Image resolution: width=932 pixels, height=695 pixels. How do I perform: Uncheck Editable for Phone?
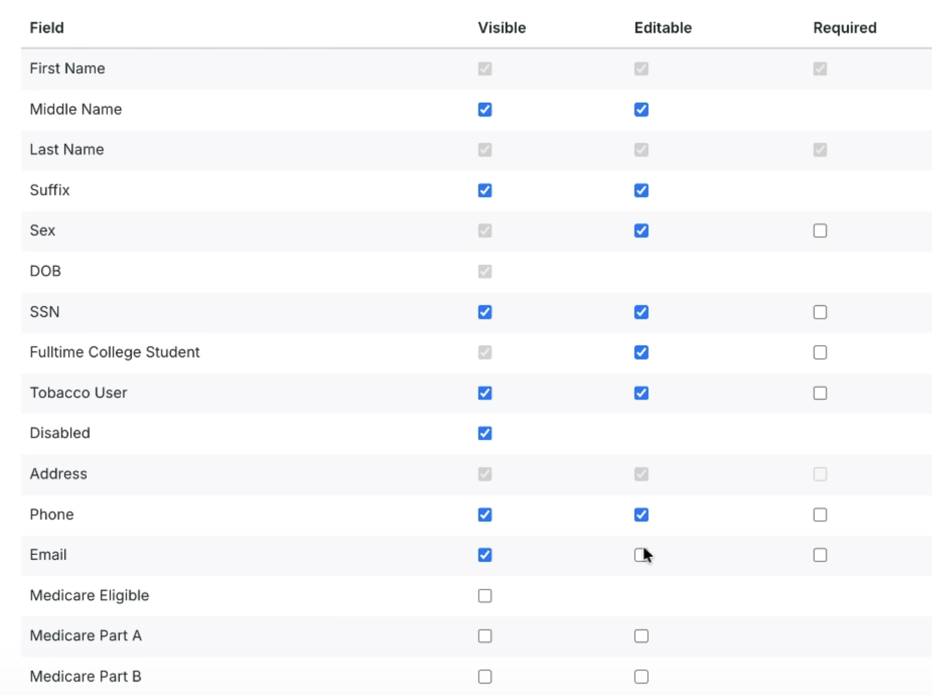(641, 514)
